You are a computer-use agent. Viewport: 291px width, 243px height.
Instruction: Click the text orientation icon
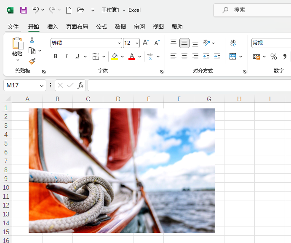pos(206,43)
